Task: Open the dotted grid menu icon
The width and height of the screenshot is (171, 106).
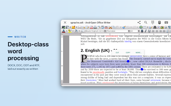Action: point(153,22)
